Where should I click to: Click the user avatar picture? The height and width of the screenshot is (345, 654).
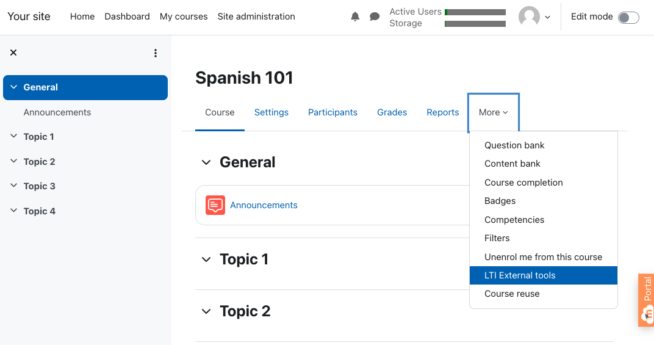point(529,17)
